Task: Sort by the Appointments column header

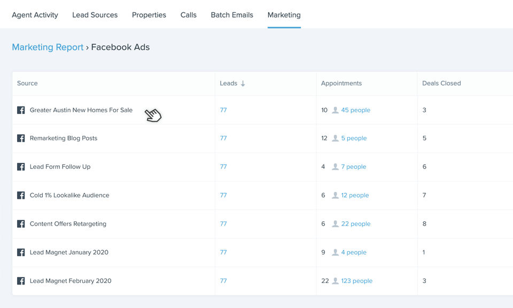Action: (x=341, y=83)
